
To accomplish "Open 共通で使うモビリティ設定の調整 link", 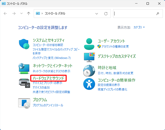I will click(51, 92).
